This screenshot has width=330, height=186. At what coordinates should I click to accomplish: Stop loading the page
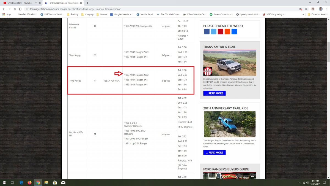15,9
